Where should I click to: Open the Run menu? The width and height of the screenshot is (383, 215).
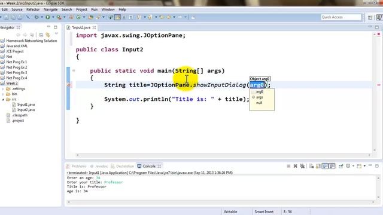tap(95, 10)
